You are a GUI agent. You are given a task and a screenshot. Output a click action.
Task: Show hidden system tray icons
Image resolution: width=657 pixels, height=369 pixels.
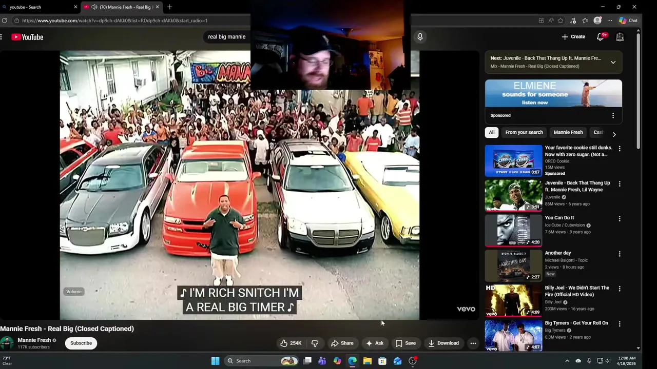tap(567, 361)
